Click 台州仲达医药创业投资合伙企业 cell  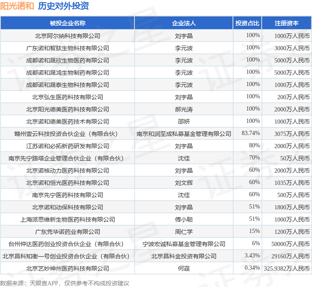pos(68,244)
